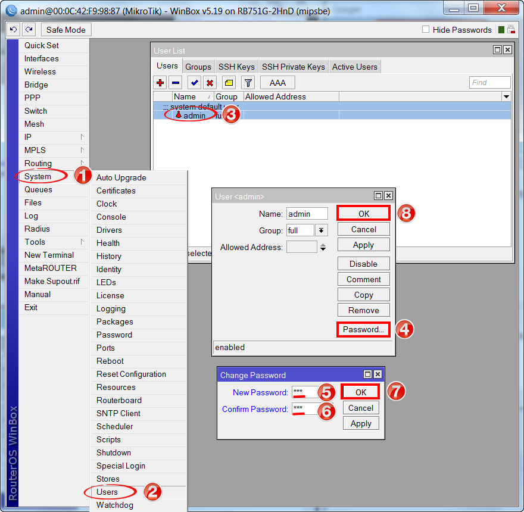
Task: Click the blue checkmark Enable icon
Action: (x=194, y=83)
